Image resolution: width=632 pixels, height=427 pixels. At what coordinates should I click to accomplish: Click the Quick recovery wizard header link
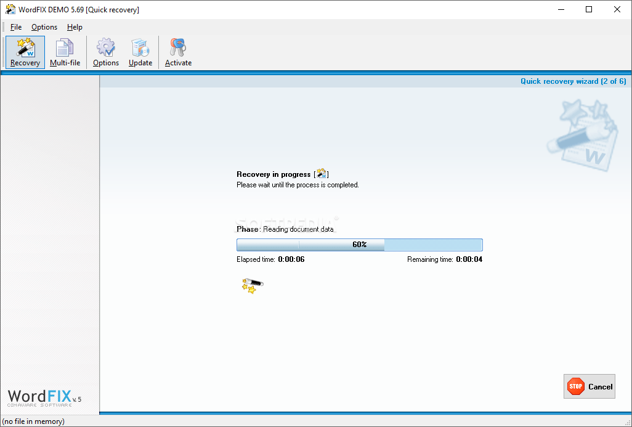coord(573,81)
